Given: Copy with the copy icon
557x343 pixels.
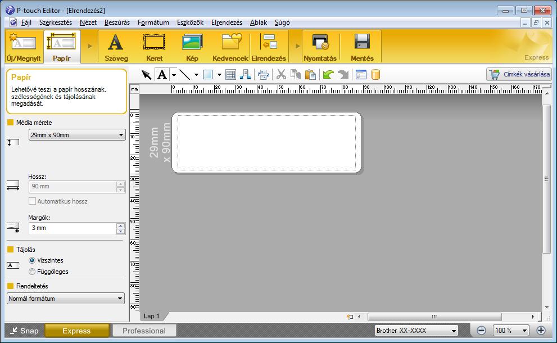Looking at the screenshot, I should [x=296, y=75].
